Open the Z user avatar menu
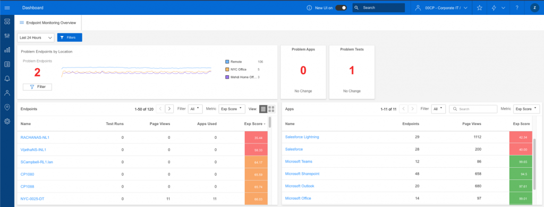Screen dimensions: 544x207 tap(534, 7)
